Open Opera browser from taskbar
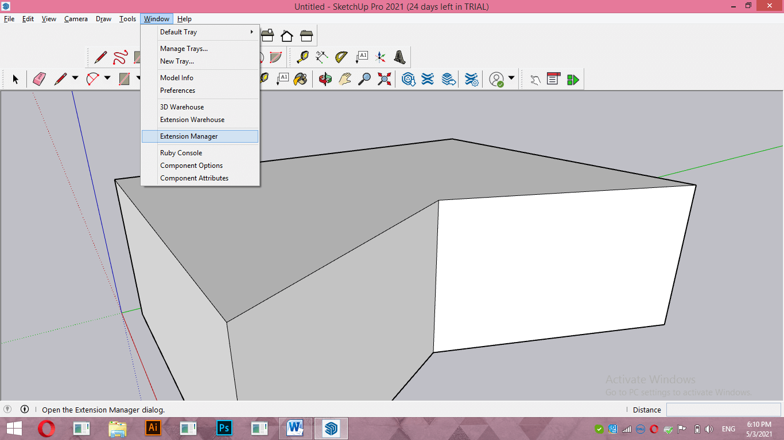Screen dimensions: 784x440 coord(46,428)
